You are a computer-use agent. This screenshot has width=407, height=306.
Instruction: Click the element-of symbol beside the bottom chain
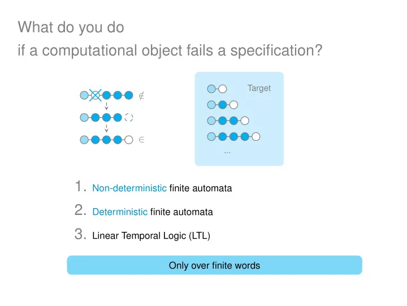click(141, 140)
